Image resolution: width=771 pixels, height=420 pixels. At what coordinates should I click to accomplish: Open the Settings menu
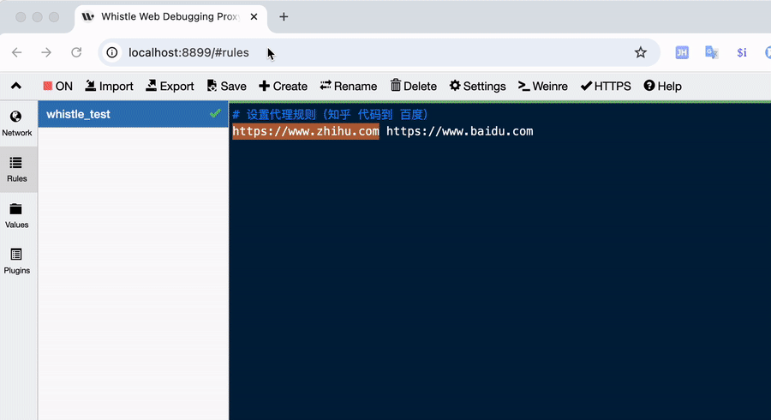[477, 86]
